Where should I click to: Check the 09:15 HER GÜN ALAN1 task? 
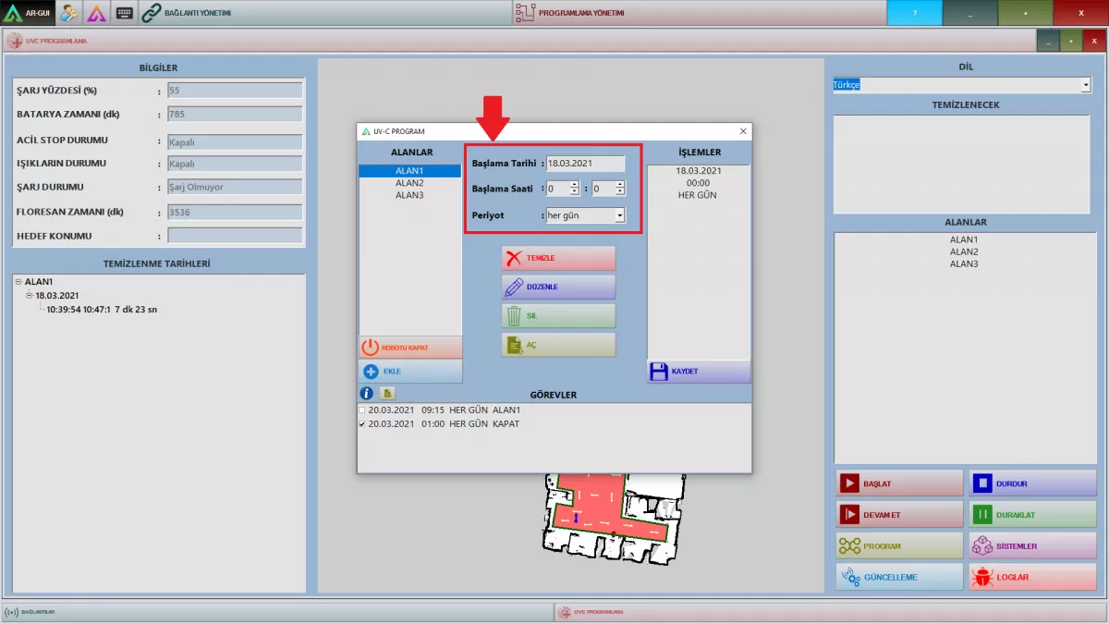pyautogui.click(x=362, y=410)
